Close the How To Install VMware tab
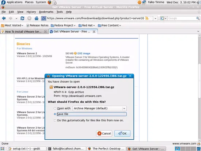Viewport: 201px width, 151px height. (x=45, y=31)
